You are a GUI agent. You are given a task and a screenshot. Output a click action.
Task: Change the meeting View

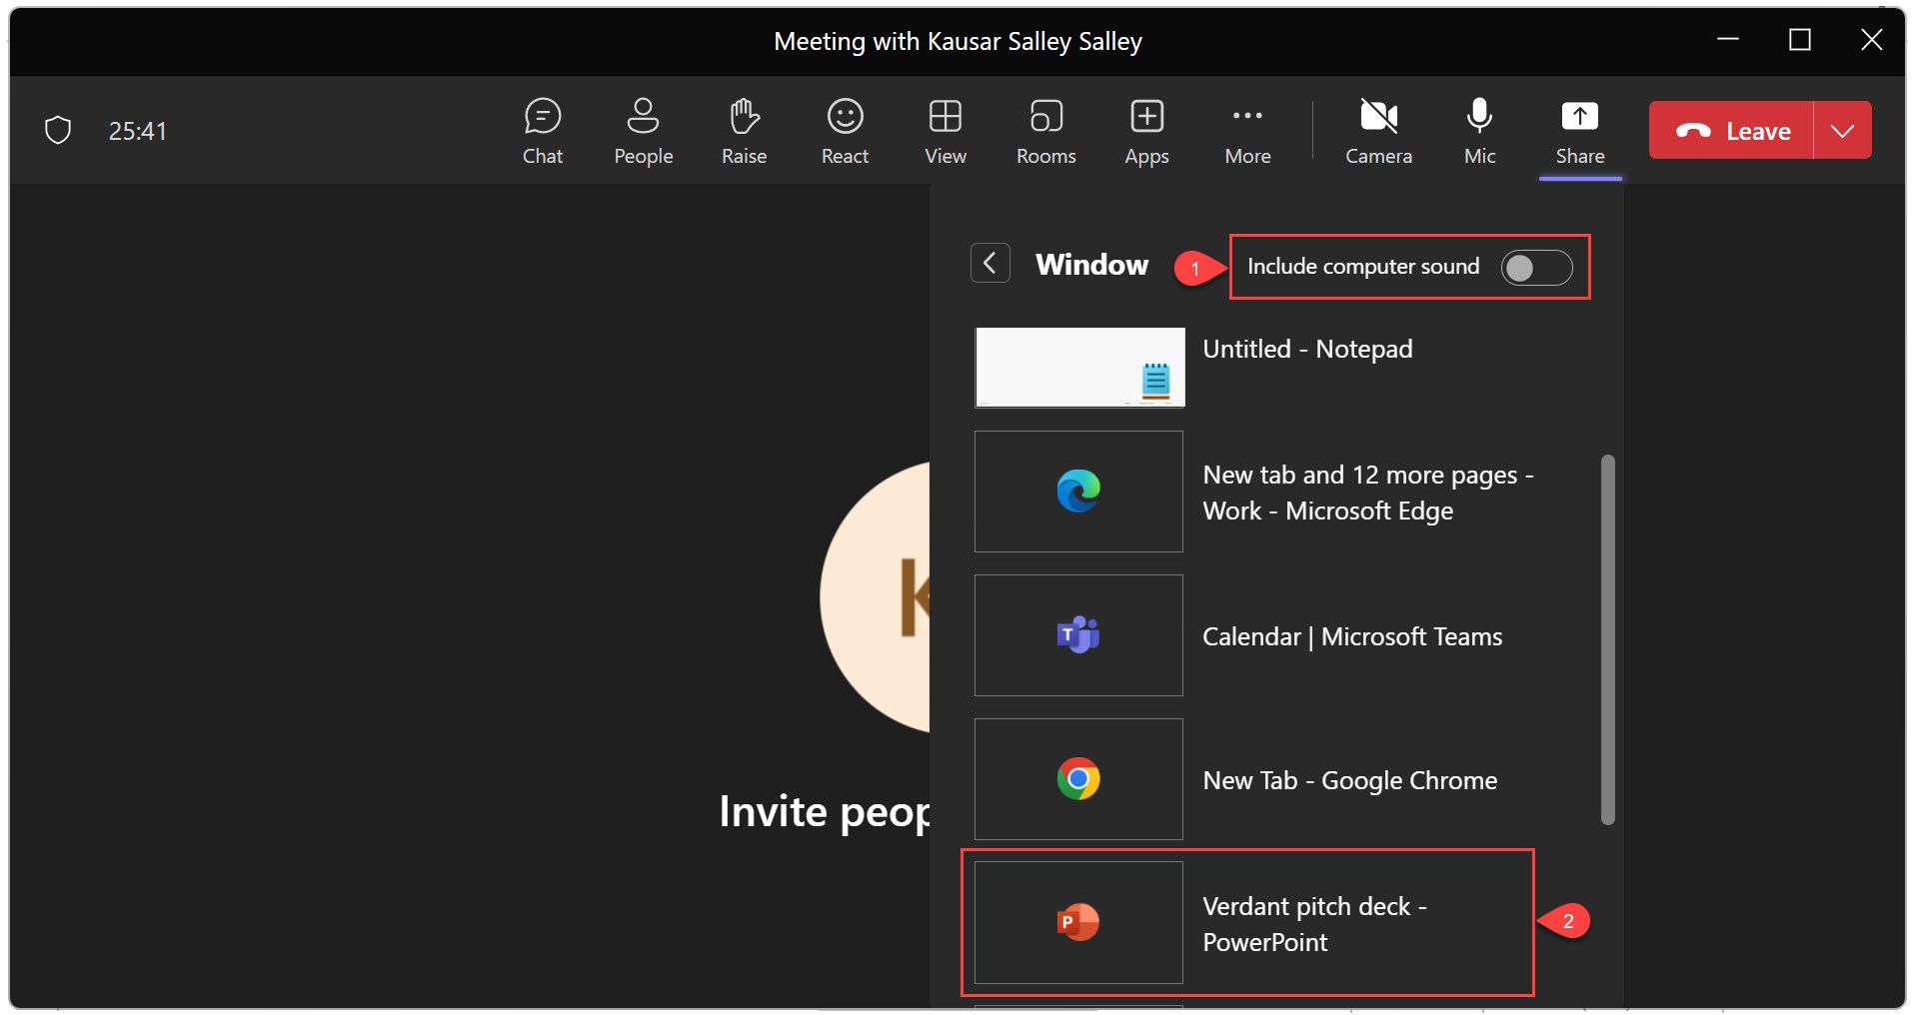pos(944,130)
